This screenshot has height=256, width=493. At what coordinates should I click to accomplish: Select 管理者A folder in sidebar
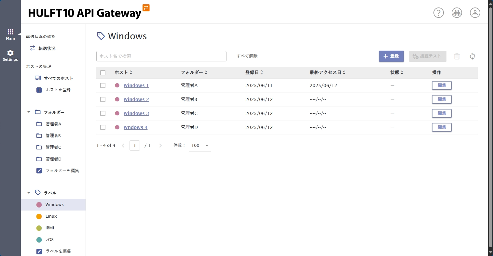[53, 124]
